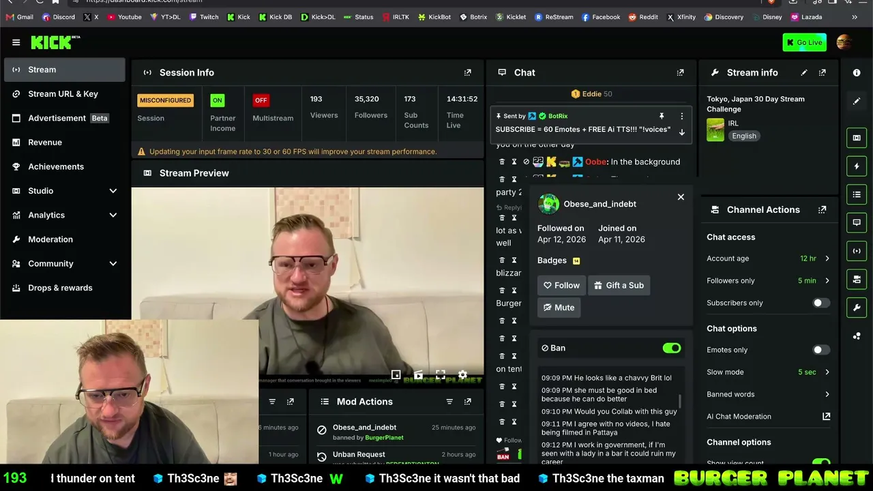Open Slow mode 5 sec setting
This screenshot has width=873, height=491.
[x=768, y=372]
